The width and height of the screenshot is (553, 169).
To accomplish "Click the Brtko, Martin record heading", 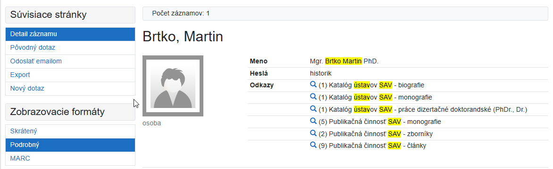I will click(183, 37).
